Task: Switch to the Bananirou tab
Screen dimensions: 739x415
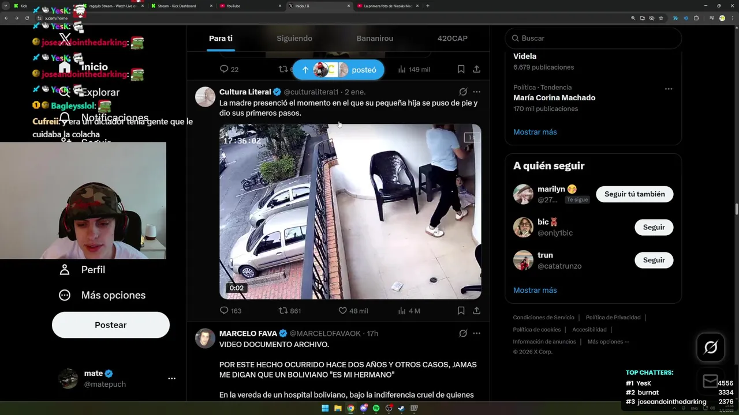Action: 375,39
